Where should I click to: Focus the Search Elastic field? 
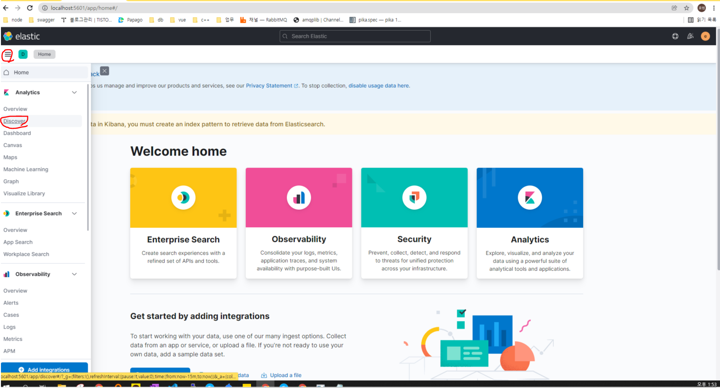click(x=355, y=36)
